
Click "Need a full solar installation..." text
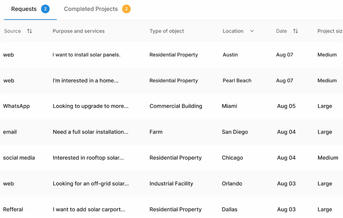point(90,132)
